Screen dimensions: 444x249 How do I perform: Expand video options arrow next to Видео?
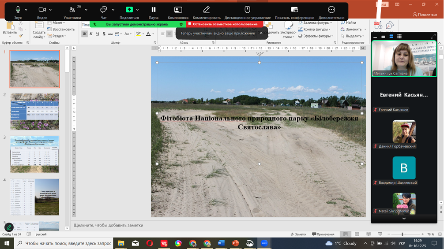point(51,10)
